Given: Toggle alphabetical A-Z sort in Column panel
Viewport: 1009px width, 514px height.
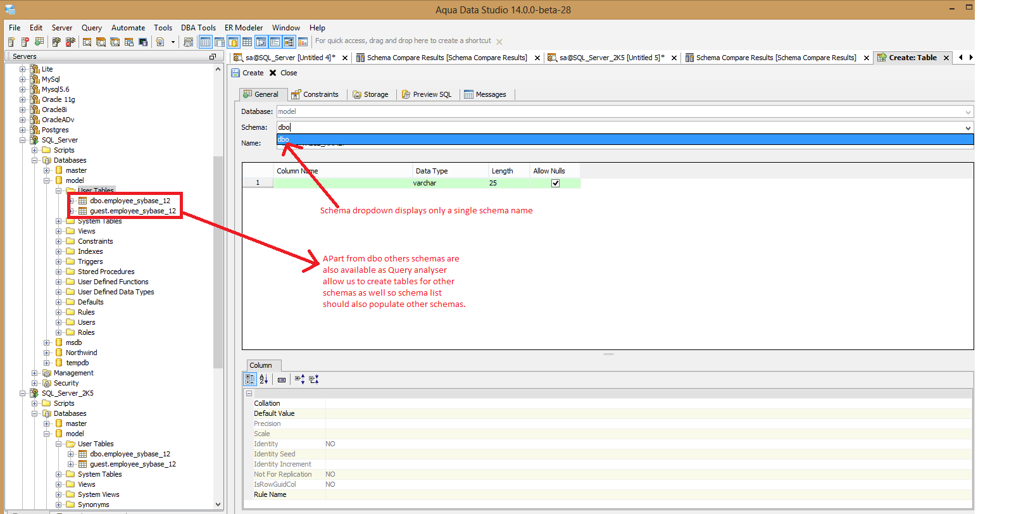Looking at the screenshot, I should (x=264, y=379).
